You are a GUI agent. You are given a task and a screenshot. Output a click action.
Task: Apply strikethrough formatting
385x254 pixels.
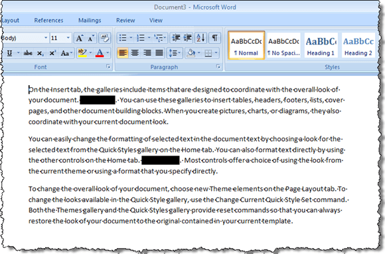(x=28, y=53)
